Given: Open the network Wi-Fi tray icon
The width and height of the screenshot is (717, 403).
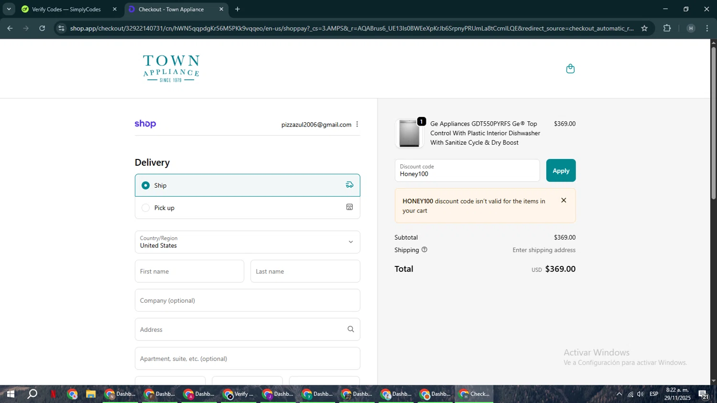Looking at the screenshot, I should point(630,394).
